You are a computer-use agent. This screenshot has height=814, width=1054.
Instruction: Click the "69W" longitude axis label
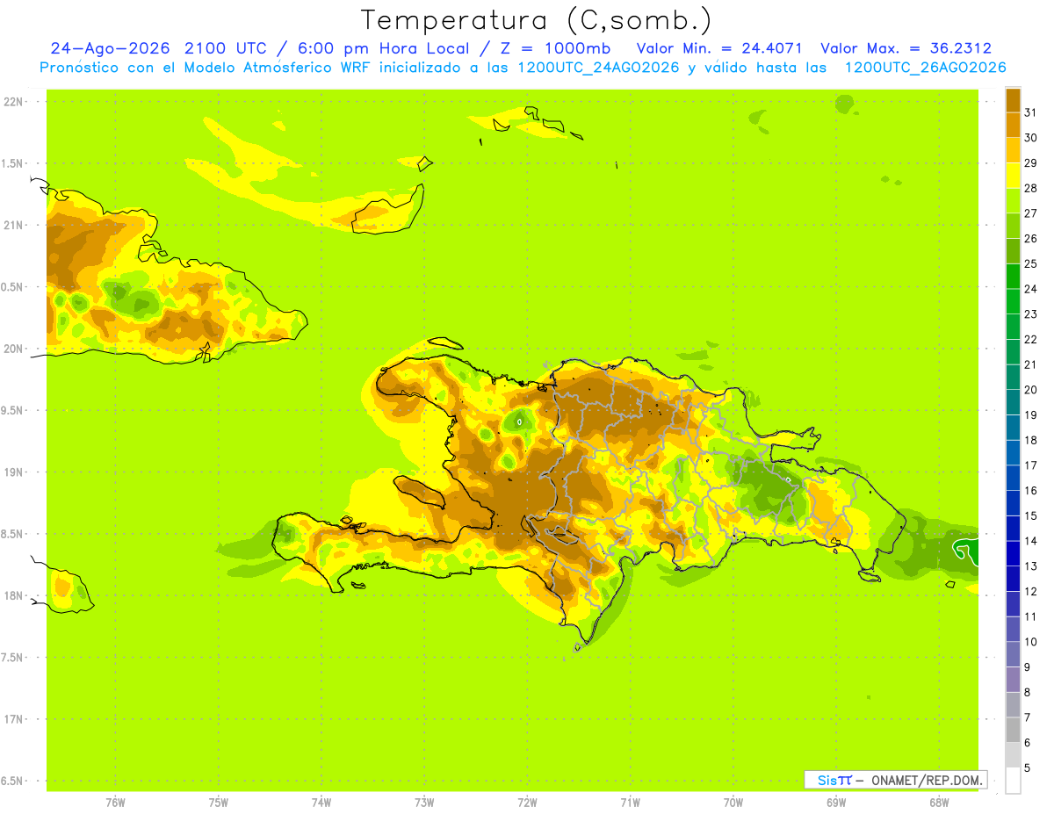click(x=836, y=803)
